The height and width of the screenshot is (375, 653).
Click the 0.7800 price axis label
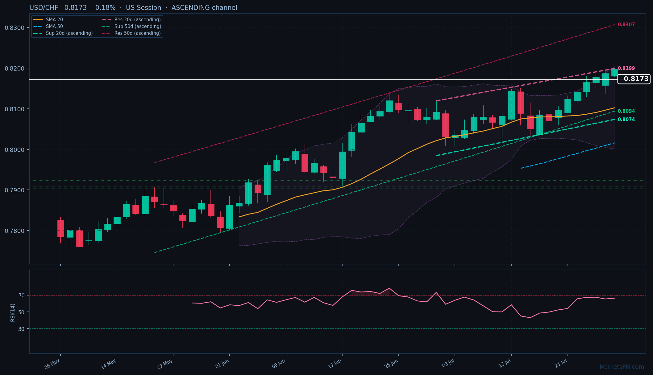click(x=15, y=231)
